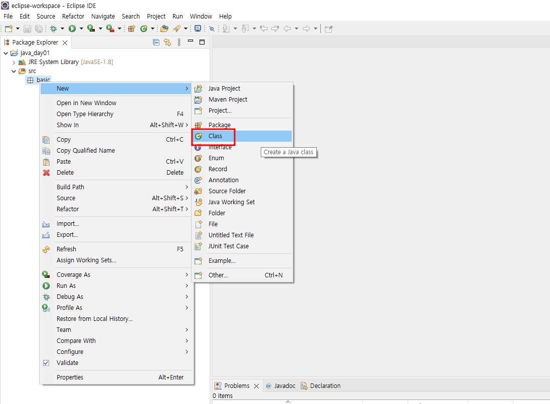
Task: Choose Source Folder from New submenu
Action: pos(243,191)
